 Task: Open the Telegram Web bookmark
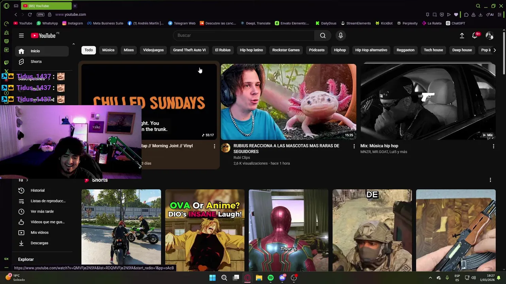[182, 23]
